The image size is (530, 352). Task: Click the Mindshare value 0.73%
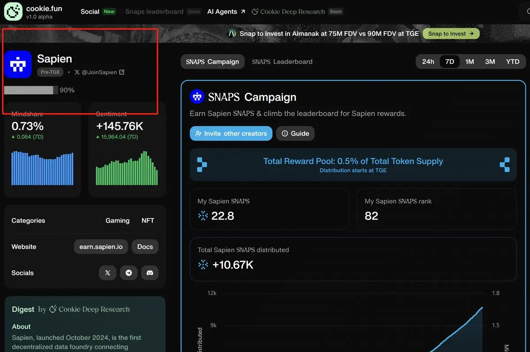[27, 126]
